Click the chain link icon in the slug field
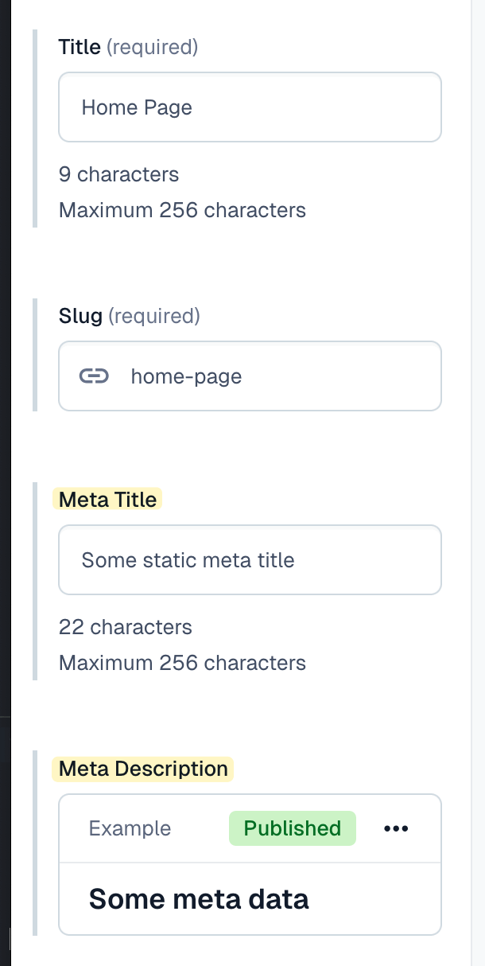Screen dimensions: 485x966 tap(94, 376)
